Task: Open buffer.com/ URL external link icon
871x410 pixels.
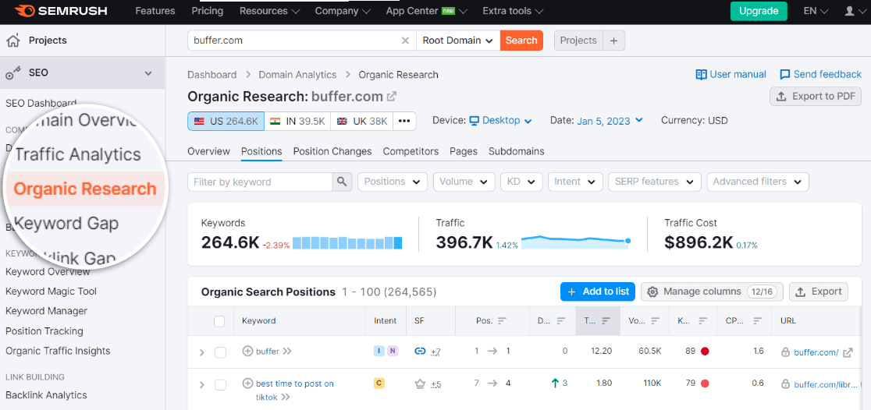Action: coord(848,352)
